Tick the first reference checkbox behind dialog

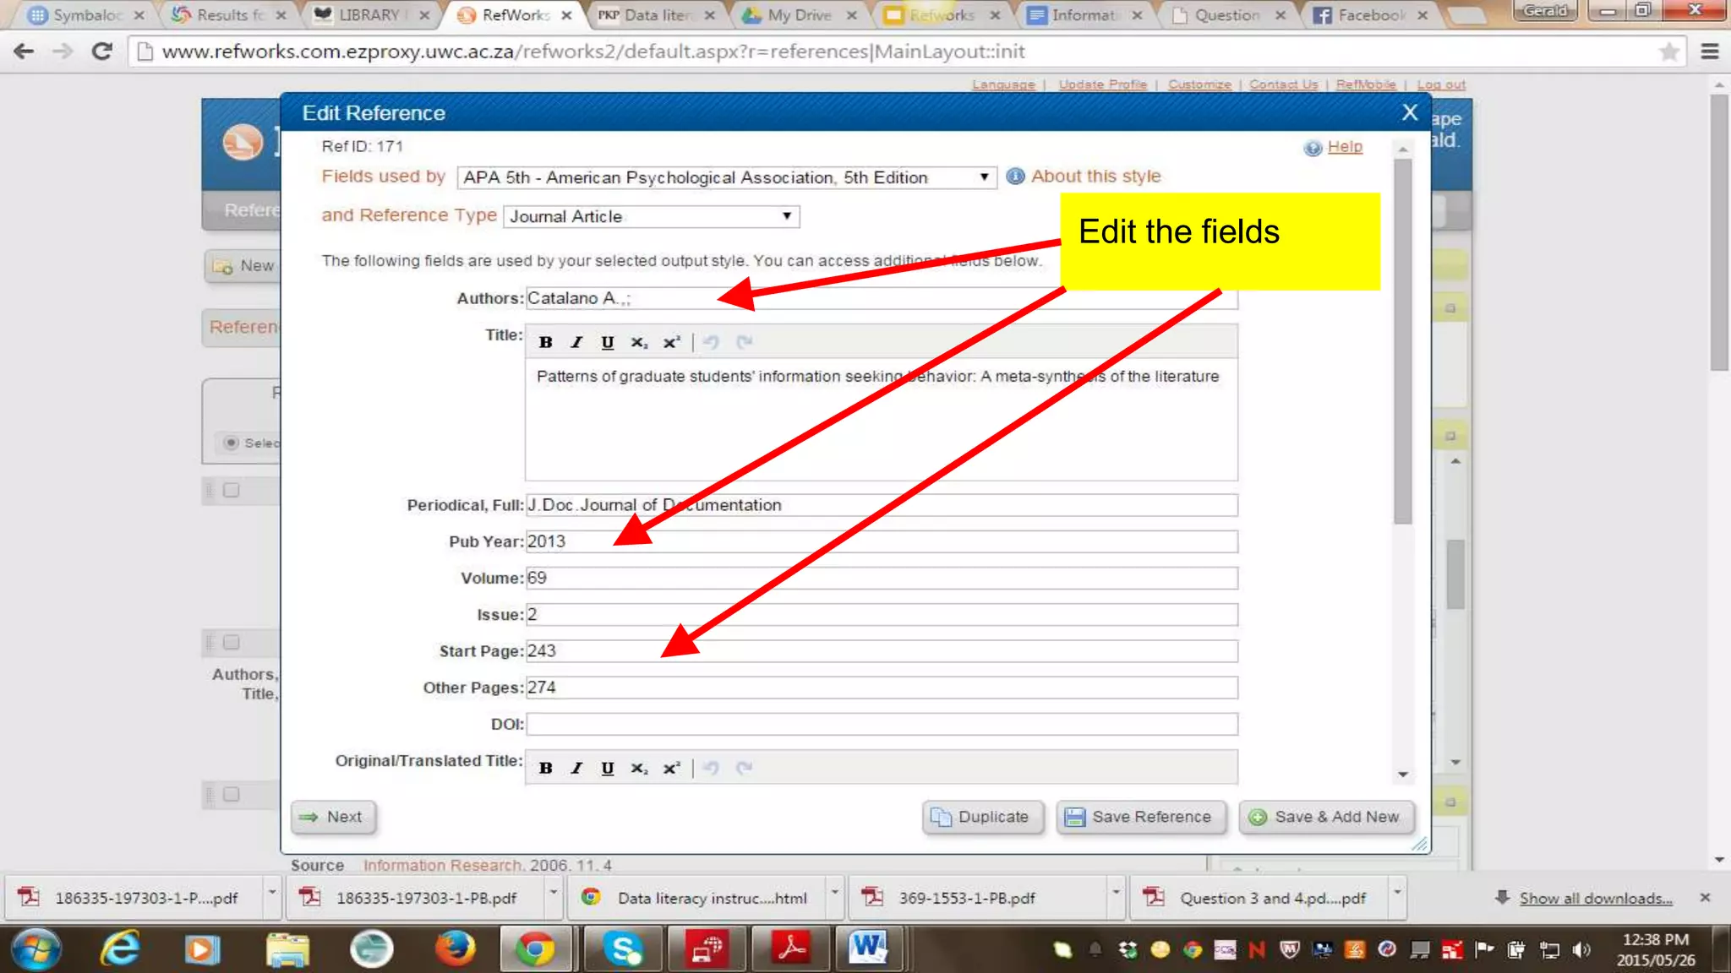[x=231, y=490]
